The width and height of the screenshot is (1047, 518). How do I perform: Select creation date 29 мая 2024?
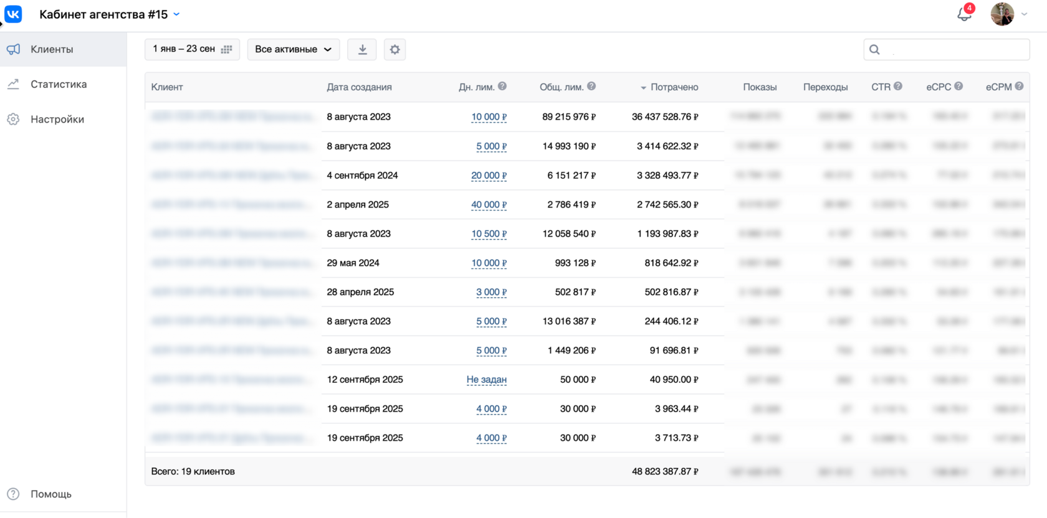(353, 263)
